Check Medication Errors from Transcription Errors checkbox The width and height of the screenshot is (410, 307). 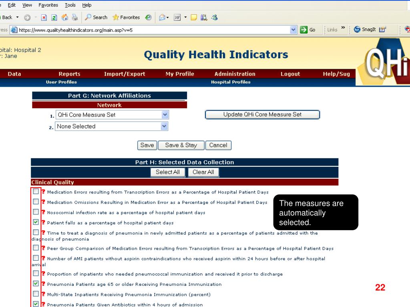[36, 191]
